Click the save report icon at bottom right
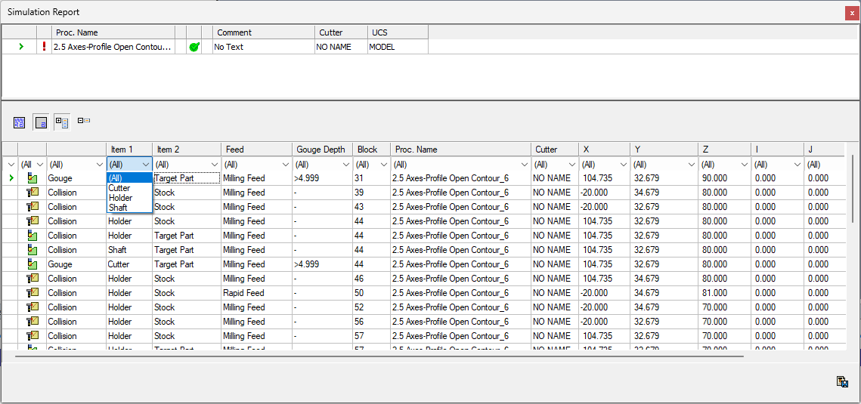Screen dimensions: 861x404 pyautogui.click(x=841, y=382)
